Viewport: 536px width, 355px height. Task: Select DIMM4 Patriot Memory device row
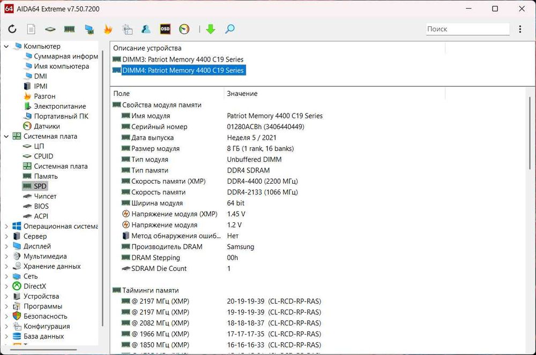[x=179, y=70]
